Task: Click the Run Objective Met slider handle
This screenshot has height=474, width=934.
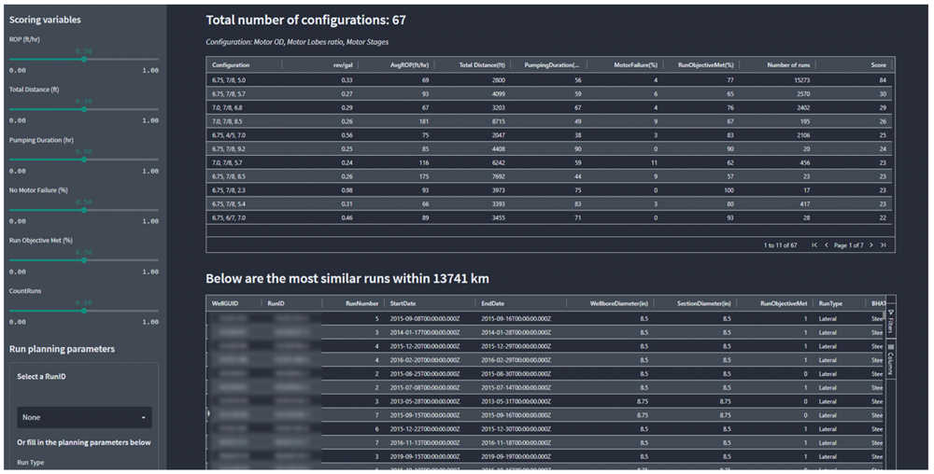Action: coord(84,260)
